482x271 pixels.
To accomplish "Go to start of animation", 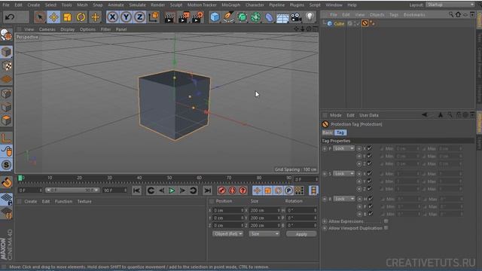I will [x=136, y=190].
